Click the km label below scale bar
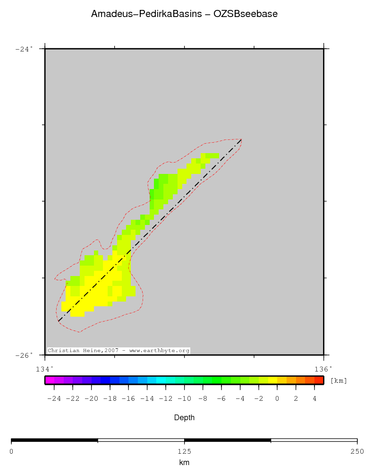Viewport: 373px width, 475px height. 184,463
